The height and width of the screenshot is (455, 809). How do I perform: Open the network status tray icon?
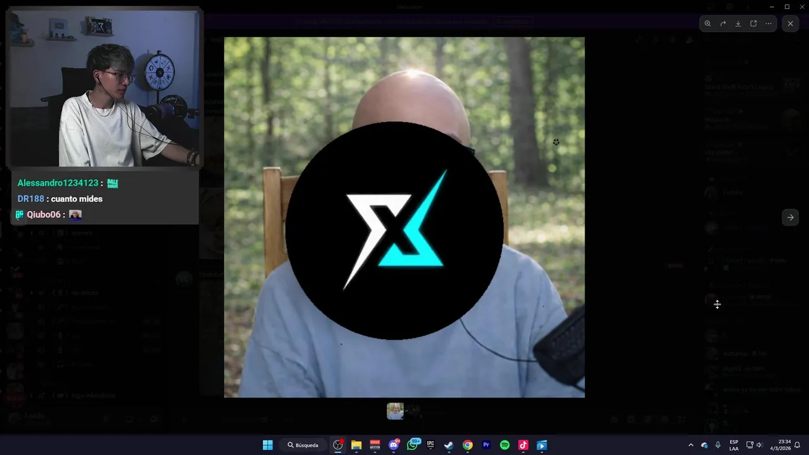750,445
